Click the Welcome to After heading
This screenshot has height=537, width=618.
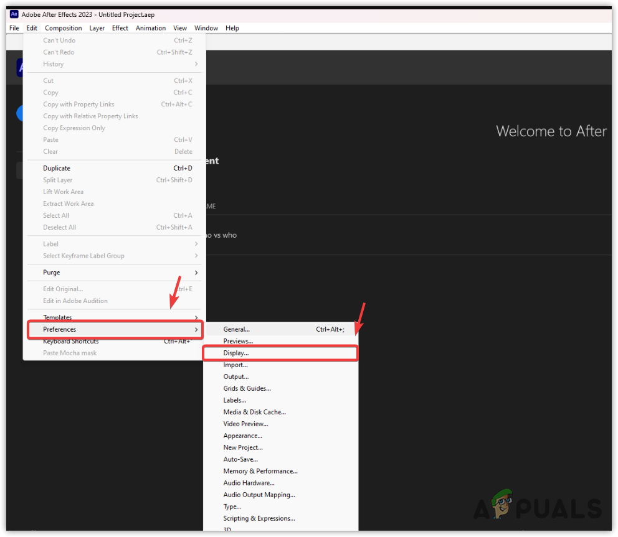click(551, 131)
